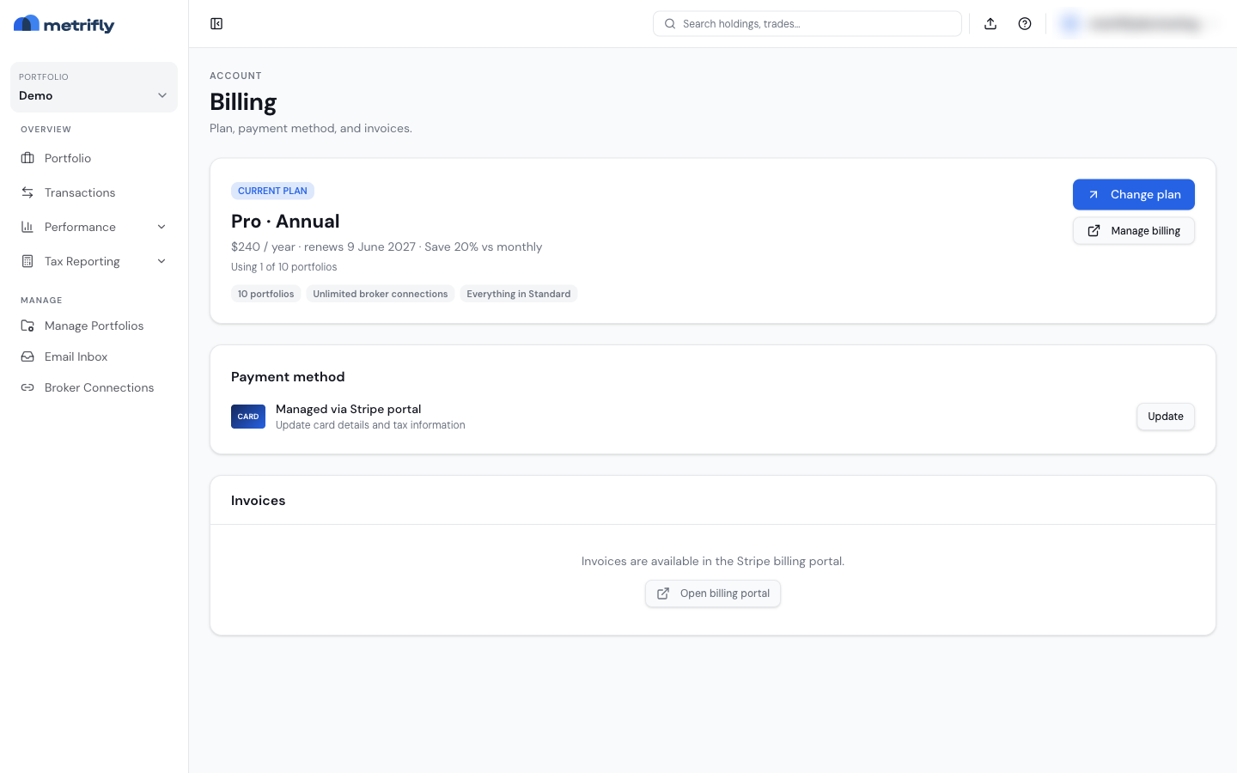Open Broker Connections page
Image resolution: width=1237 pixels, height=773 pixels.
[94, 387]
